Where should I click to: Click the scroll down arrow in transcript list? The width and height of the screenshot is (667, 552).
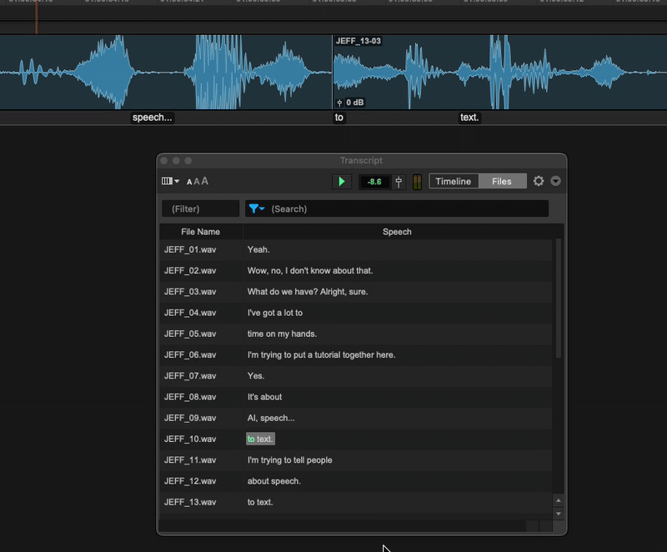click(x=559, y=514)
